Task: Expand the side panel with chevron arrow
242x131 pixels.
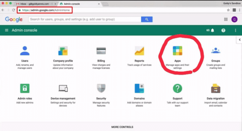Action: 240,40
